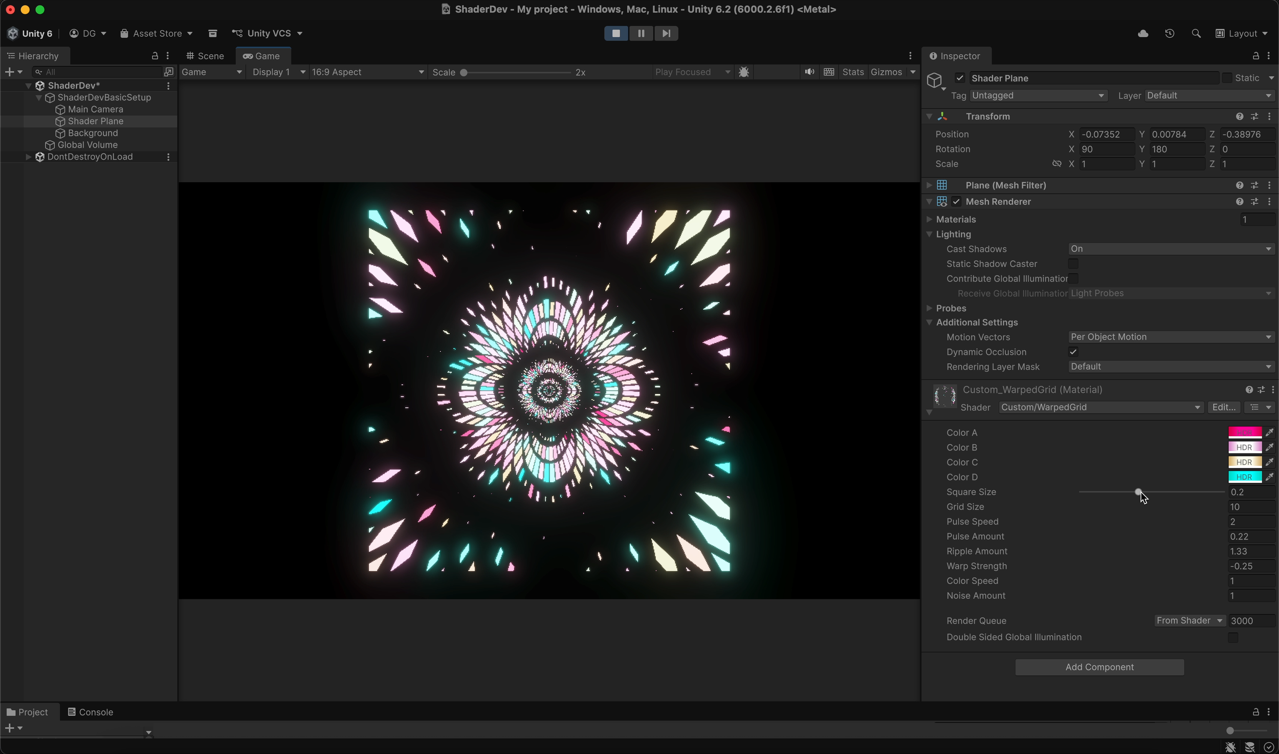The width and height of the screenshot is (1279, 754).
Task: Open the Cast Shadows dropdown
Action: pyautogui.click(x=1171, y=249)
